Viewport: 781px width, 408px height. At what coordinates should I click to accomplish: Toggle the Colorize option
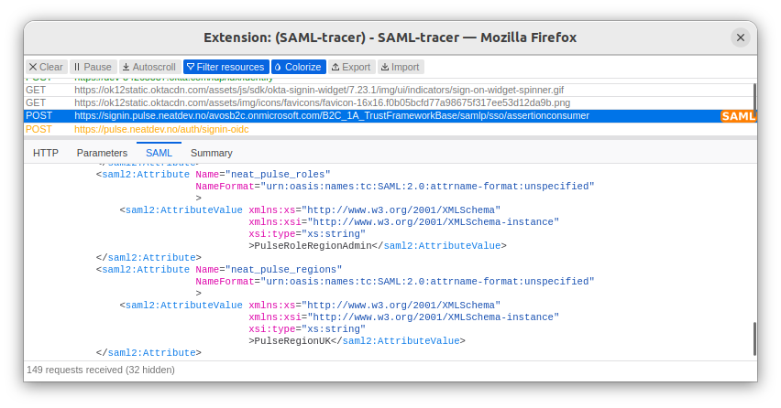[298, 67]
